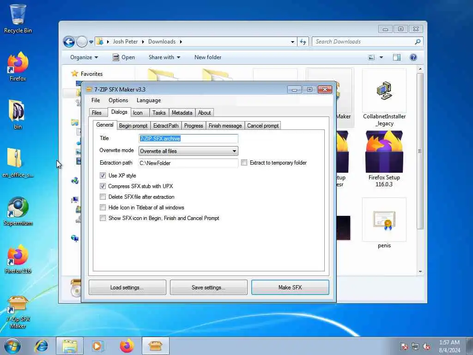Switch to the Files tab
473x355 pixels.
tap(97, 113)
